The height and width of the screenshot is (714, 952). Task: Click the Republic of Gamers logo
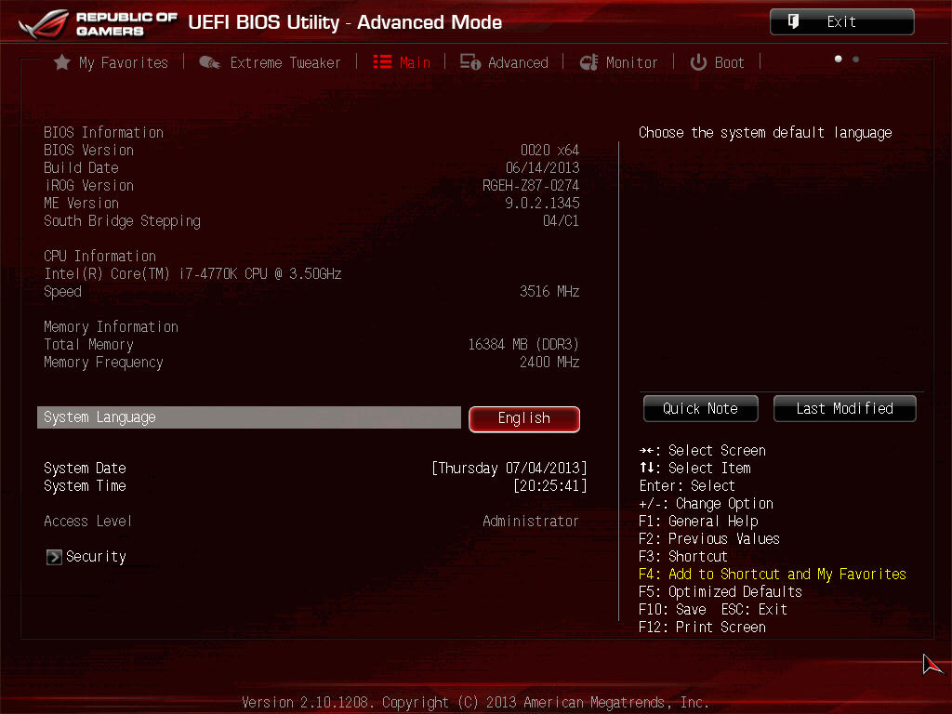[98, 23]
